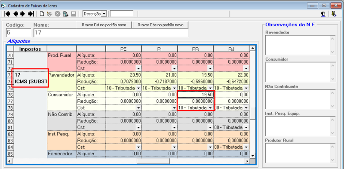Click the Inst. Pesq. group label

click(x=58, y=134)
